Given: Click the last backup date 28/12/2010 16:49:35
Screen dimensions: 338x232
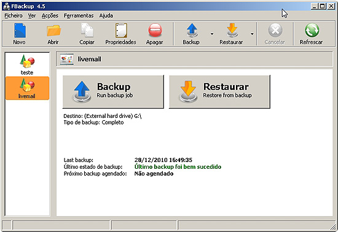Looking at the screenshot, I should coord(163,160).
